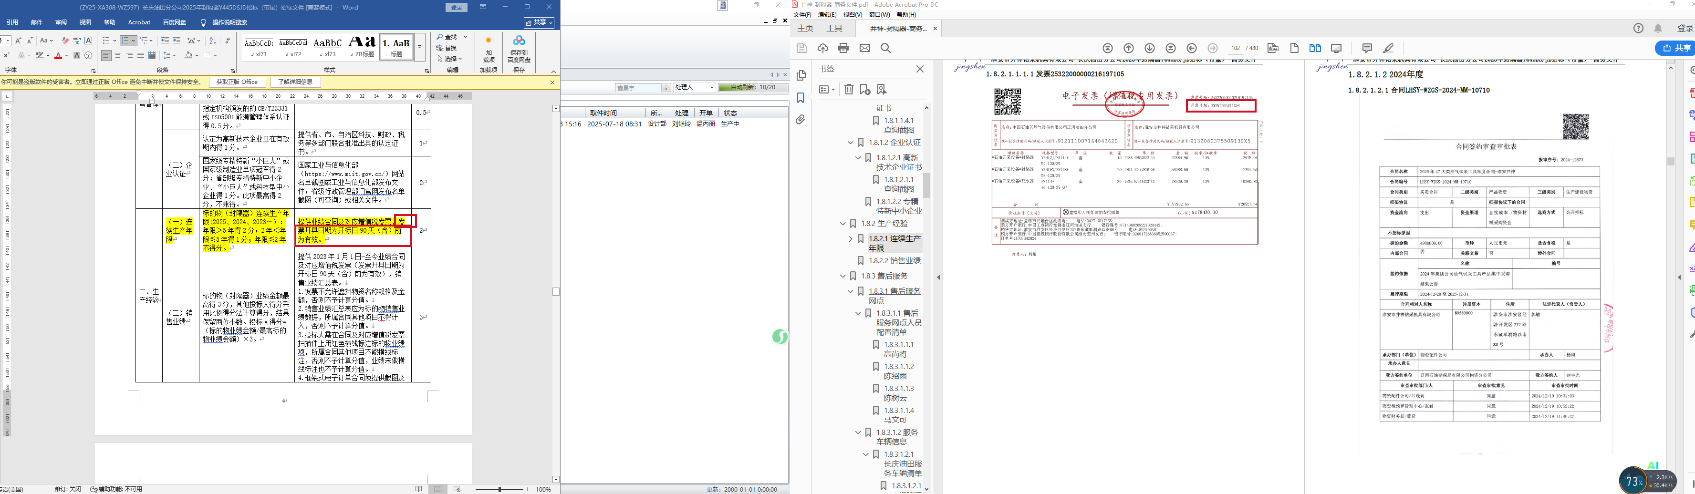Open the search tool in Acrobat toolbar
Image resolution: width=1695 pixels, height=494 pixels.
click(x=885, y=48)
